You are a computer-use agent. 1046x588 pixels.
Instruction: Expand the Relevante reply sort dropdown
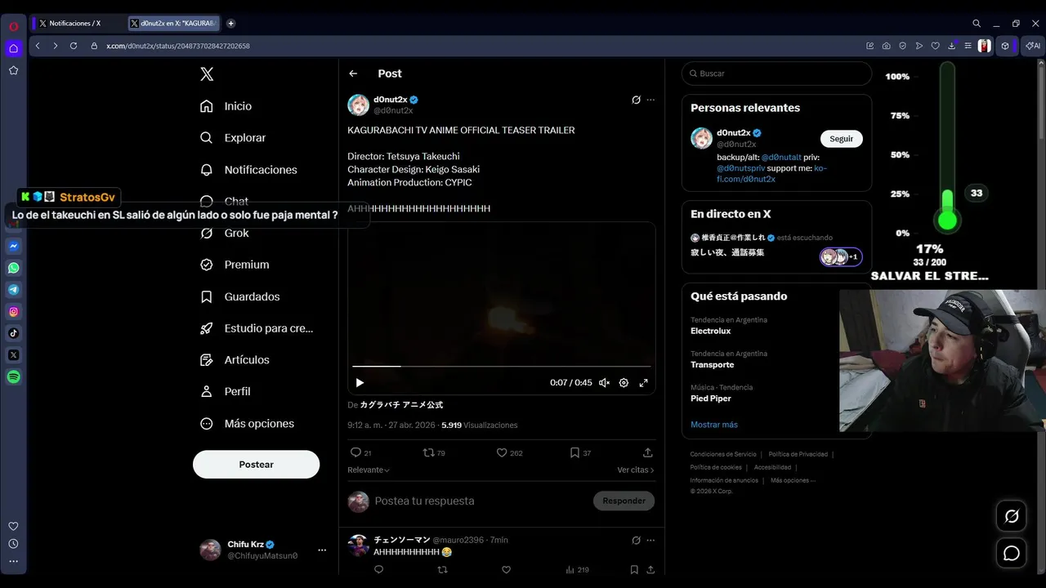(369, 470)
